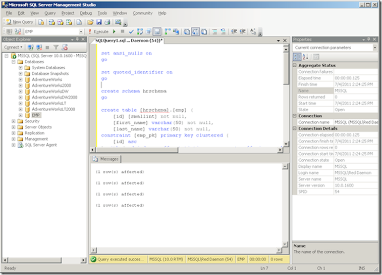
Task: Expand the SQL Server Agent node
Action: pos(14,145)
